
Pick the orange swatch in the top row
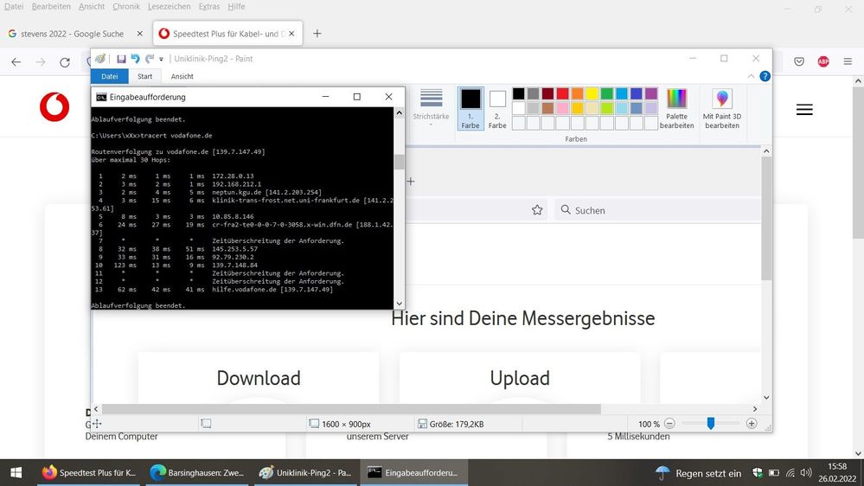pos(578,93)
